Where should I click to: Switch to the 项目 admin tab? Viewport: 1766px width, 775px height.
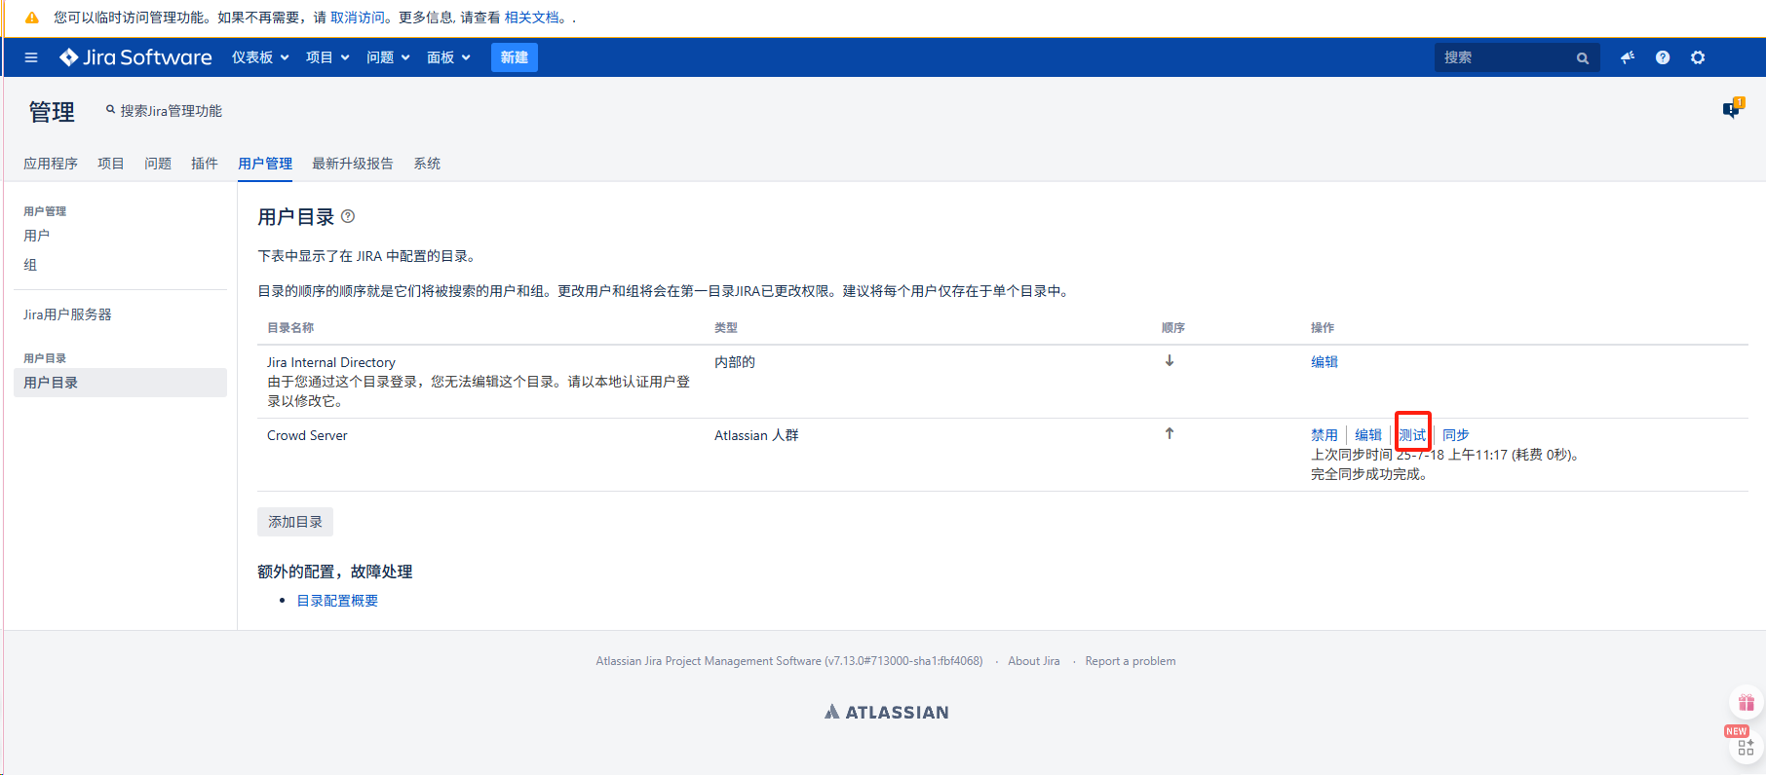(x=111, y=164)
